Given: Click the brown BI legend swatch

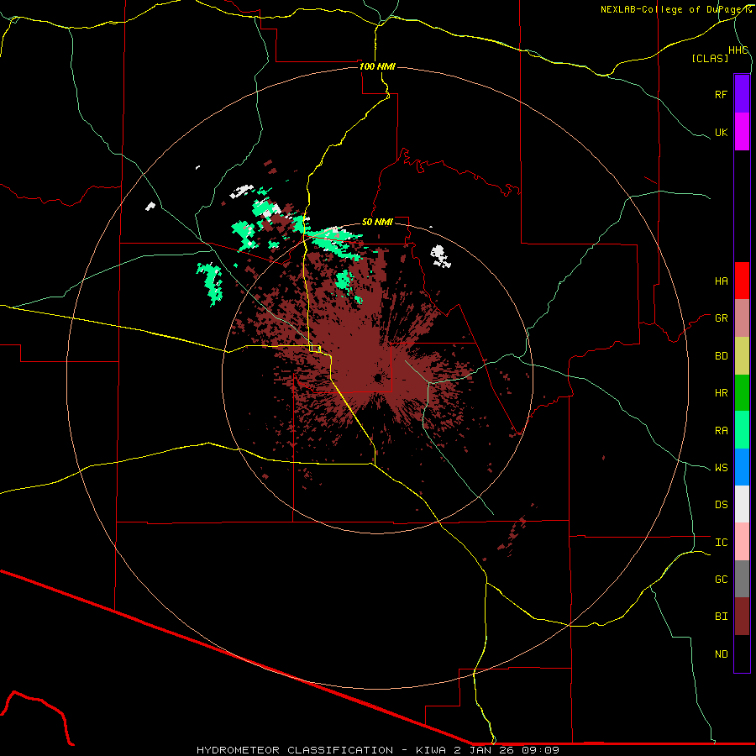Looking at the screenshot, I should (x=742, y=617).
